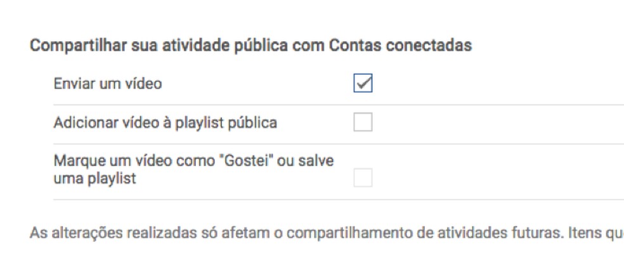
Task: Click the "As alterações realizadas" note text
Action: 98,233
